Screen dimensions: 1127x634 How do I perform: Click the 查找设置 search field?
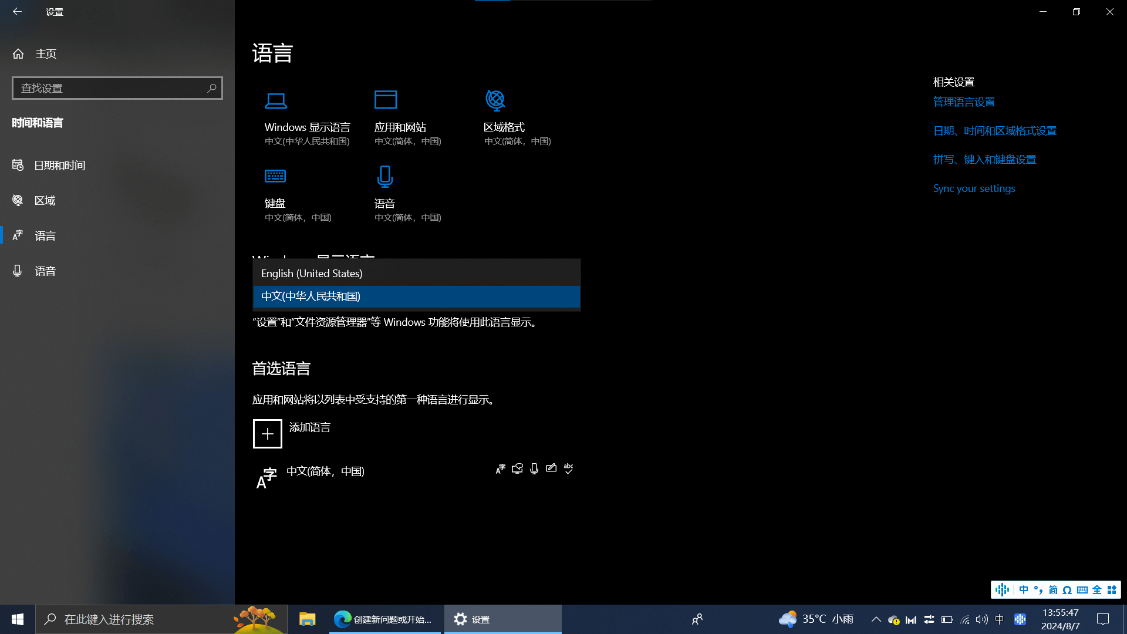click(x=117, y=87)
